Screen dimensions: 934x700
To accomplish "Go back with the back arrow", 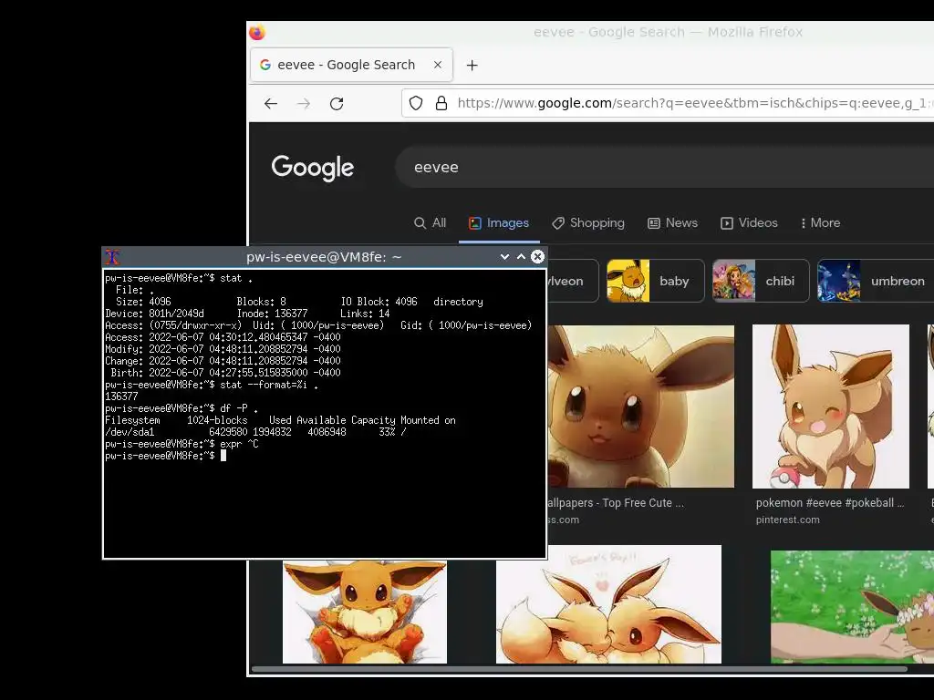I will click(271, 104).
